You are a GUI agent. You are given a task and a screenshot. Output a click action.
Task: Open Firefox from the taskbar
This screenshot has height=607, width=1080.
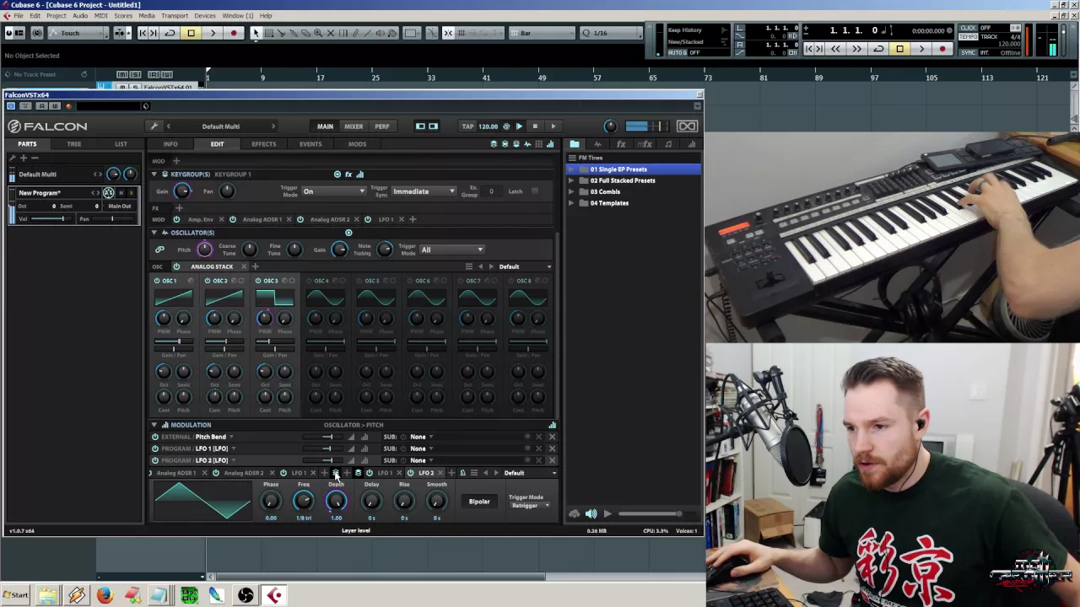(x=104, y=596)
